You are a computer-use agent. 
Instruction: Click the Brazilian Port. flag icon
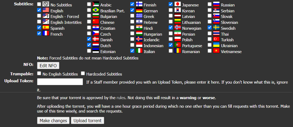point(96,10)
